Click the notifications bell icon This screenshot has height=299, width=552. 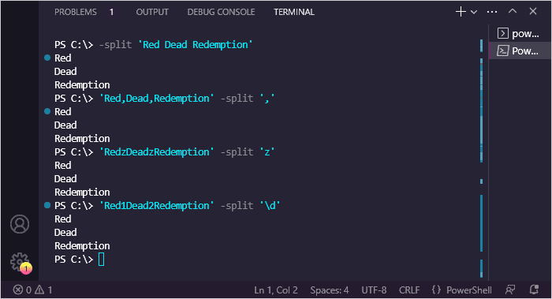click(x=534, y=290)
